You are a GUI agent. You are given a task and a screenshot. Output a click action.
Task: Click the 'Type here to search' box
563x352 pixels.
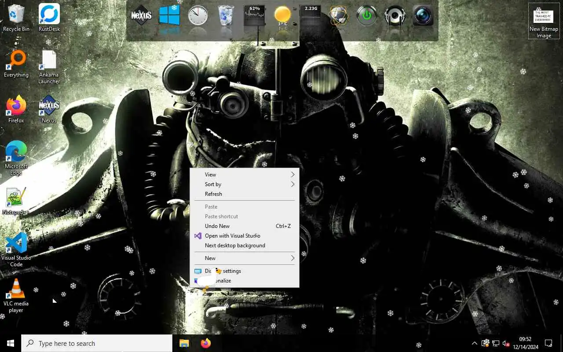(x=97, y=343)
